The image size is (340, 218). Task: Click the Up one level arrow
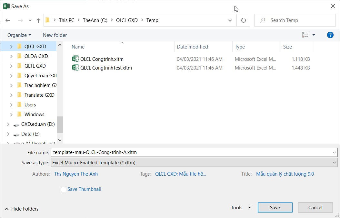tap(38, 20)
